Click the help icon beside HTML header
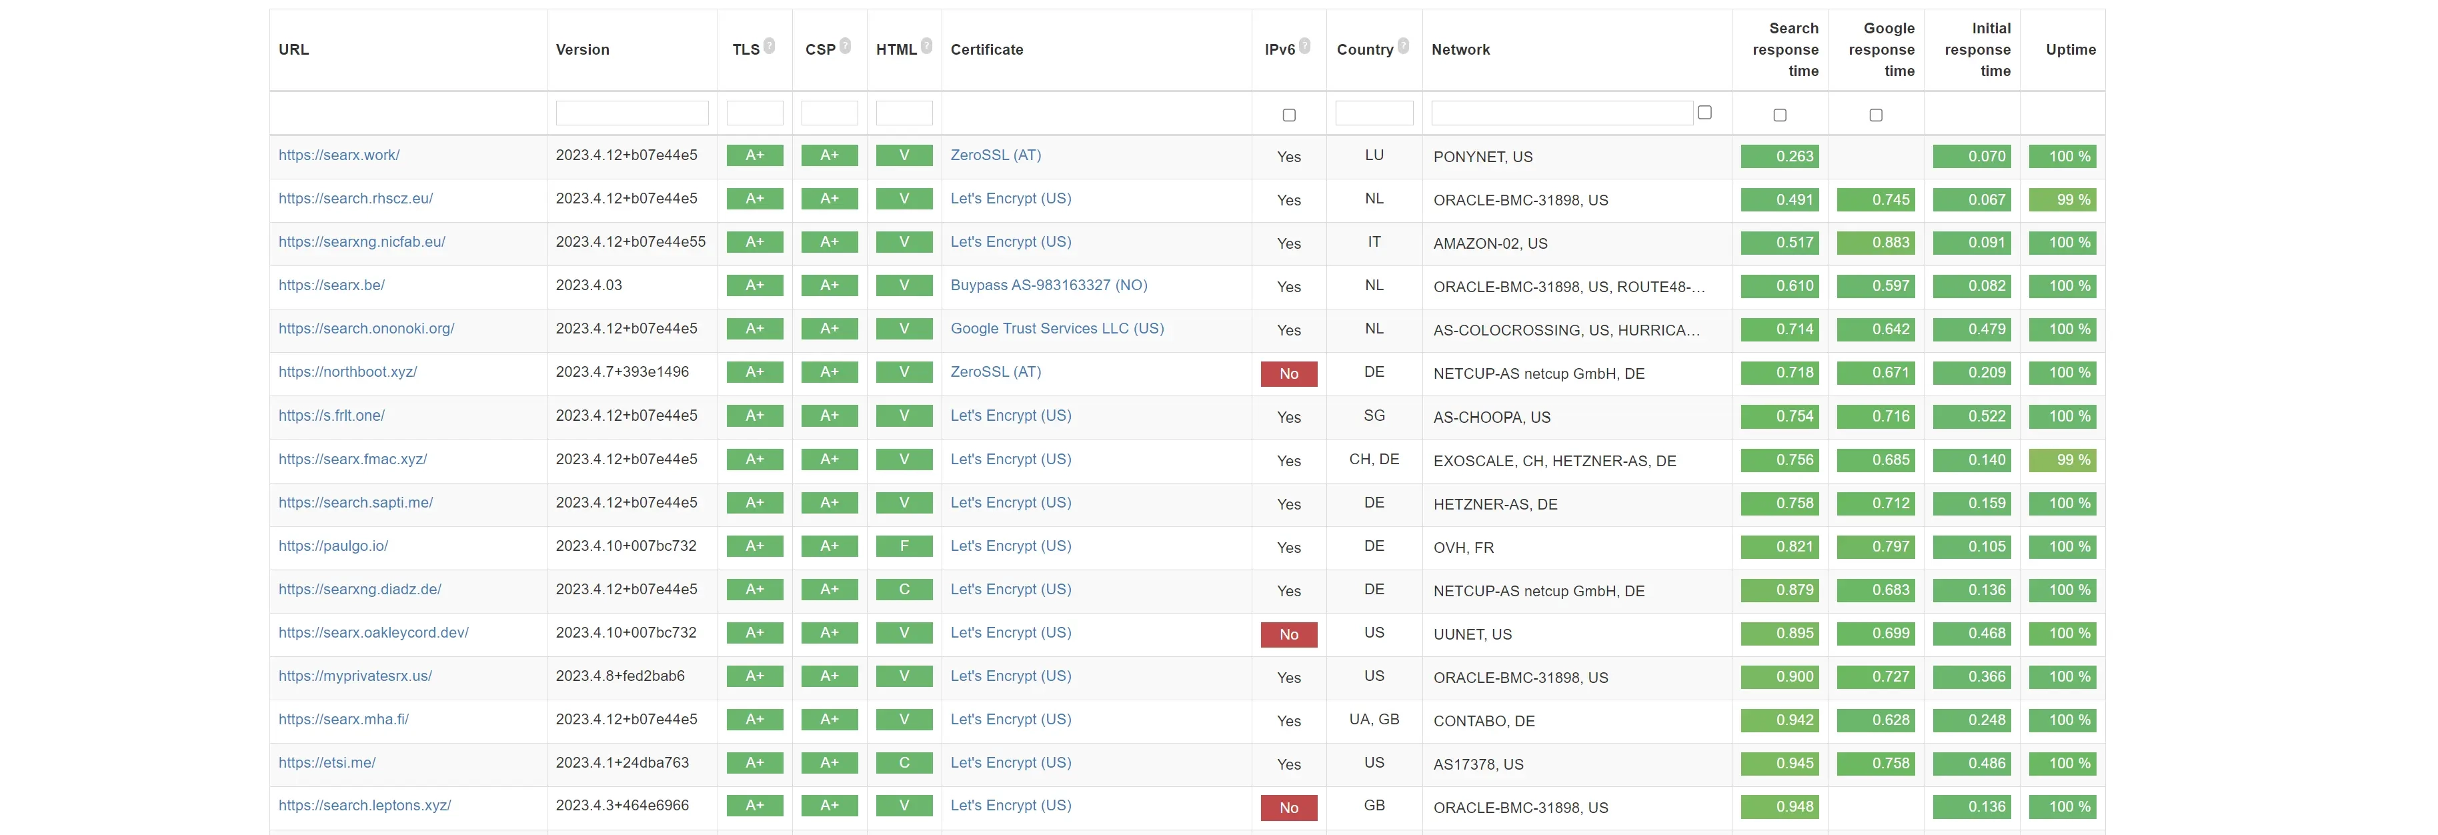This screenshot has width=2438, height=835. 926,45
